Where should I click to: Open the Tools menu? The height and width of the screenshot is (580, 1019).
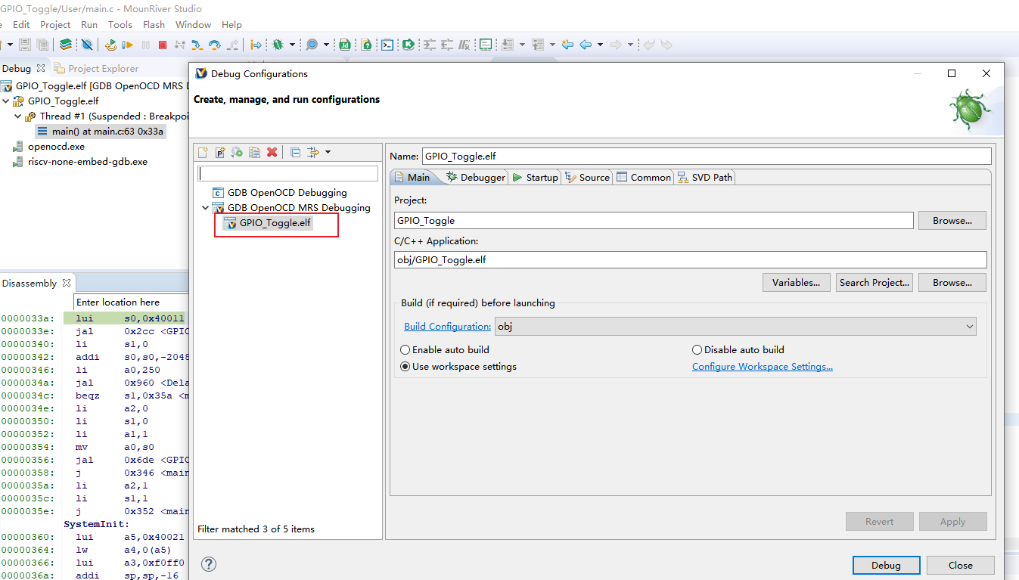[120, 24]
